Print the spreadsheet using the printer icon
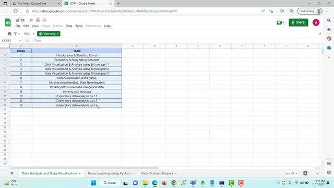Viewport: 334px width, 188px height. tap(9, 33)
